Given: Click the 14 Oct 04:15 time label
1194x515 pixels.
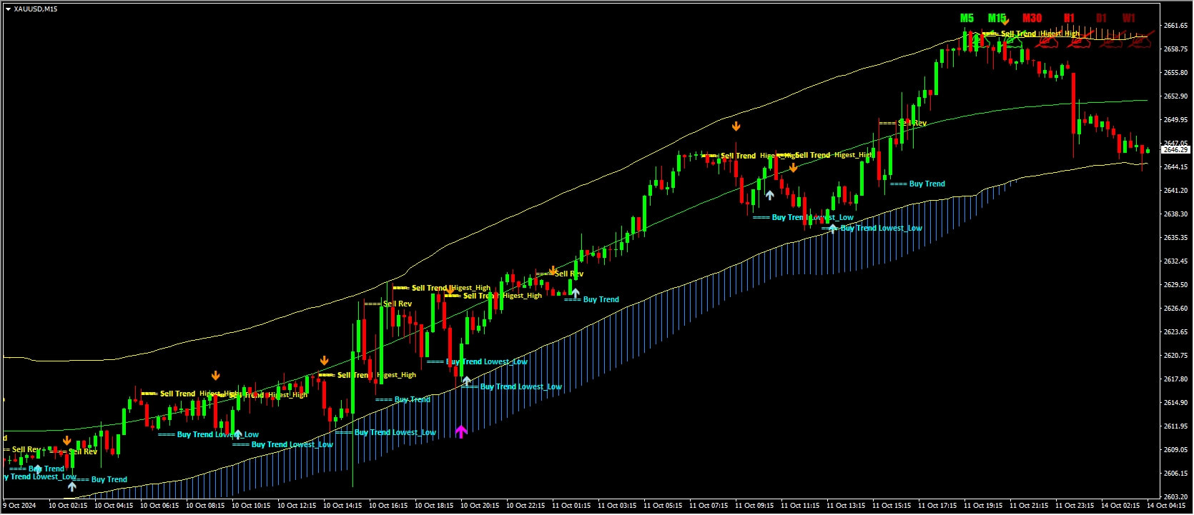Looking at the screenshot, I should 1166,506.
